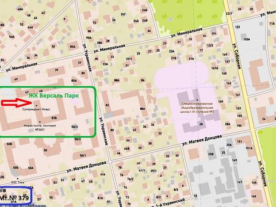Select the Супермаркет Новус label

coord(36,109)
